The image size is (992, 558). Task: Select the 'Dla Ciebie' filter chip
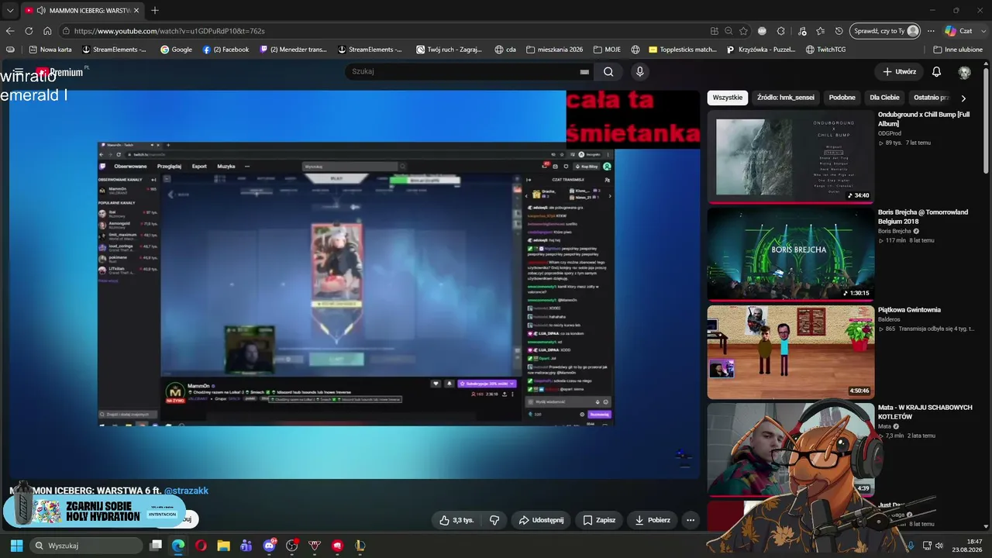[x=884, y=98]
